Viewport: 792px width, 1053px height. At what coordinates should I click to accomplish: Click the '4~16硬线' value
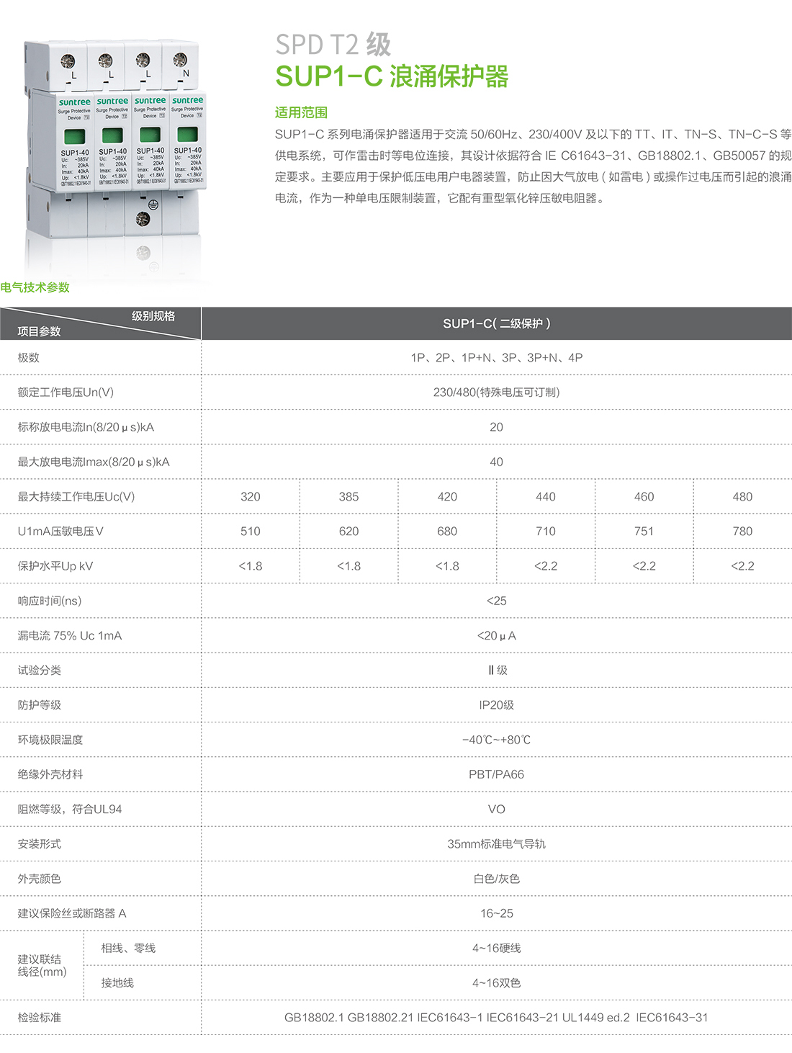[x=497, y=948]
